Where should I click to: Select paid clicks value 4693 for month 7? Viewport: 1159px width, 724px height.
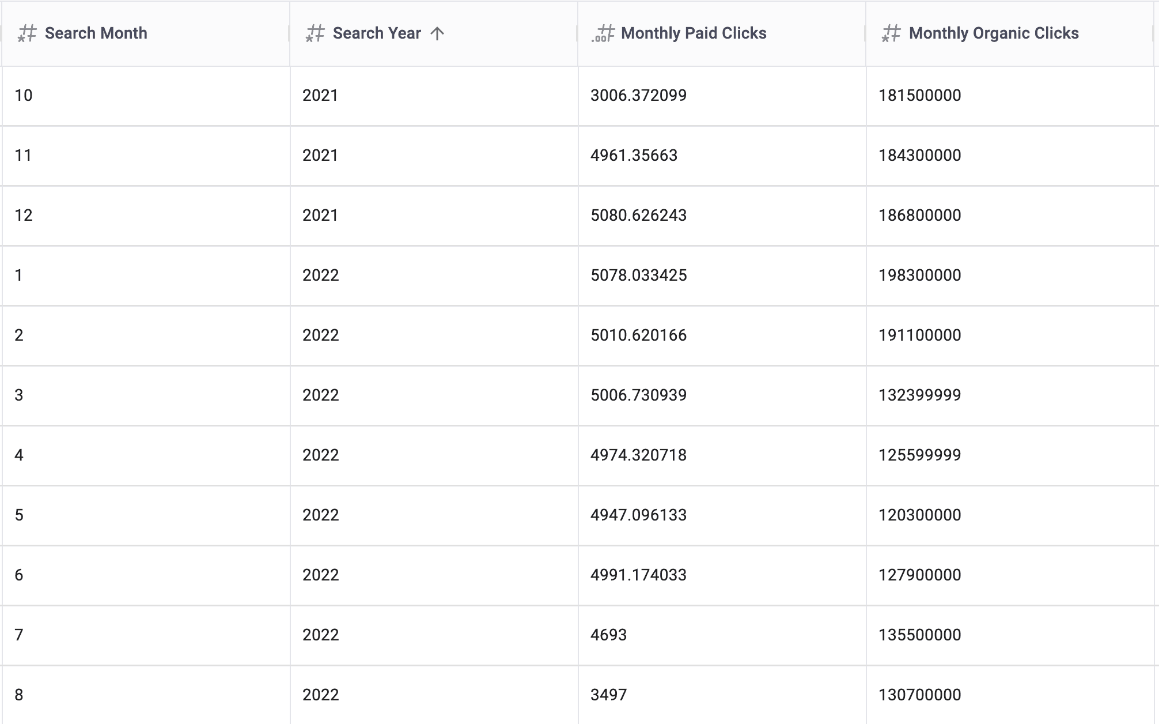pos(608,635)
